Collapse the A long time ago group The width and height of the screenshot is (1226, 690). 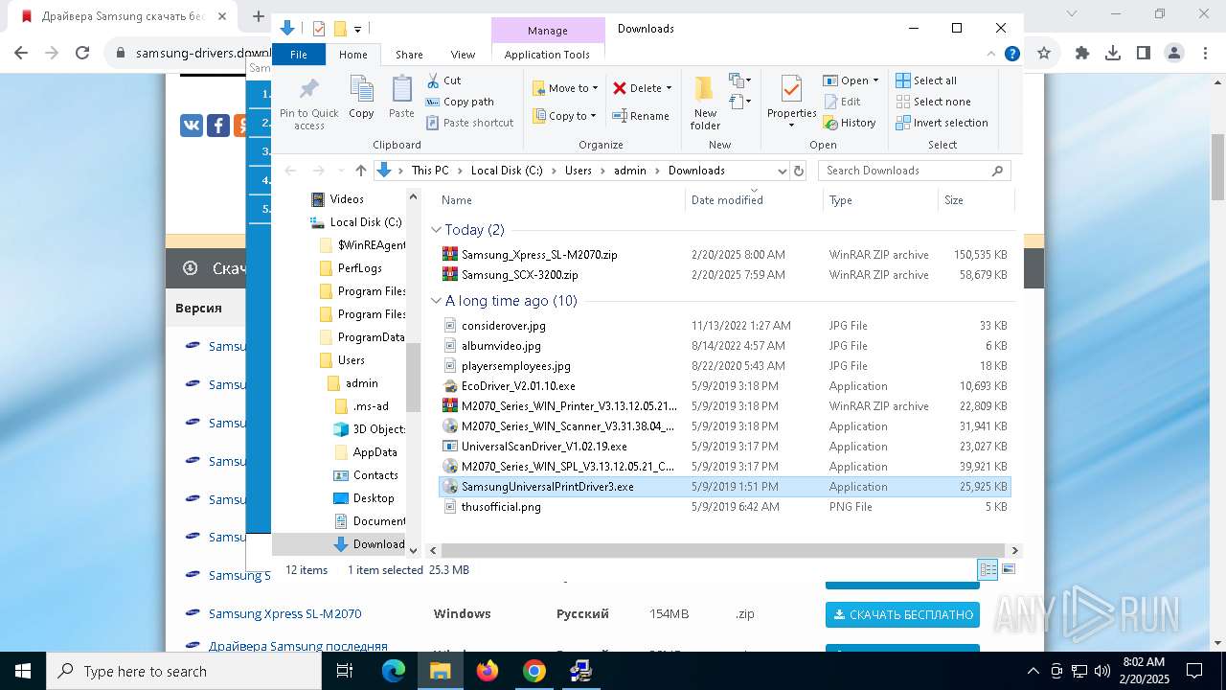[436, 301]
